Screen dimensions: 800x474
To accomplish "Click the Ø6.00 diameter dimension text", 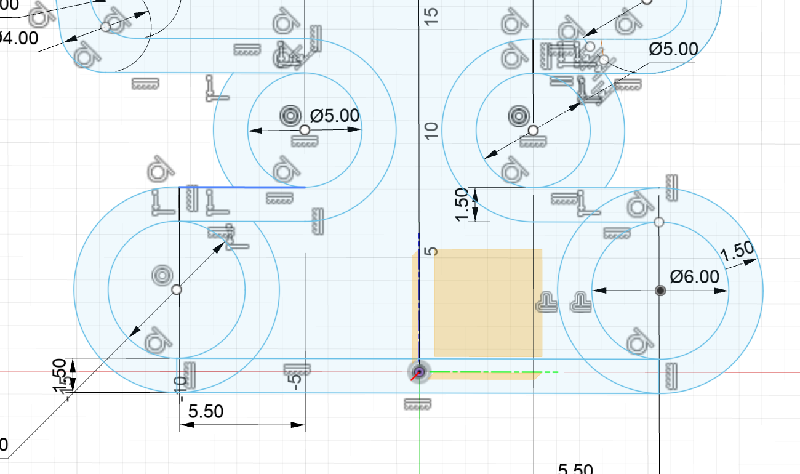I will (695, 277).
